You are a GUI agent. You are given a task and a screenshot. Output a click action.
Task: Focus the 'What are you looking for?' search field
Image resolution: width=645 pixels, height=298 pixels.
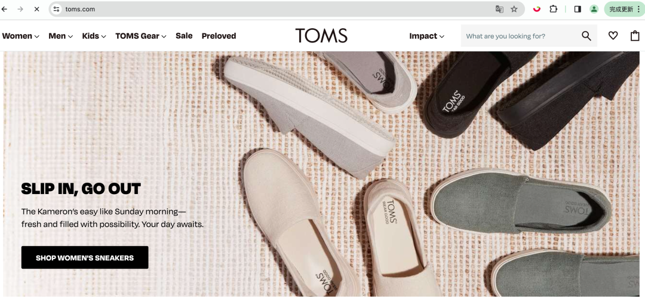(521, 36)
